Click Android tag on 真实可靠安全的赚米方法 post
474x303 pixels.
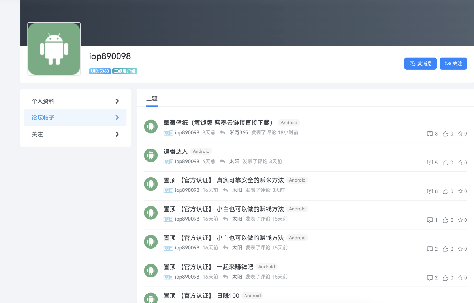click(x=297, y=180)
